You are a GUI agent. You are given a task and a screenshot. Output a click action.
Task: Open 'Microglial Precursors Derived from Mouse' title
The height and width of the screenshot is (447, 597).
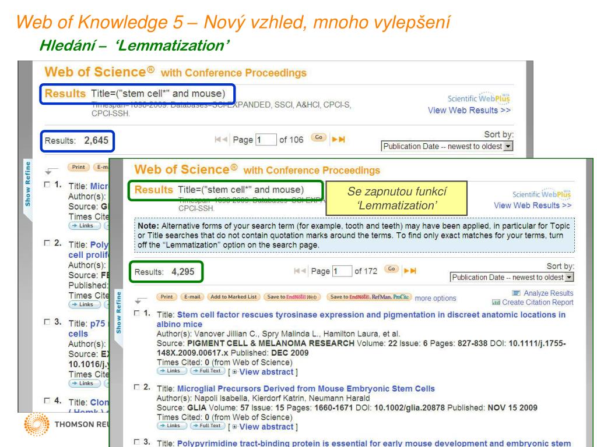tap(305, 388)
